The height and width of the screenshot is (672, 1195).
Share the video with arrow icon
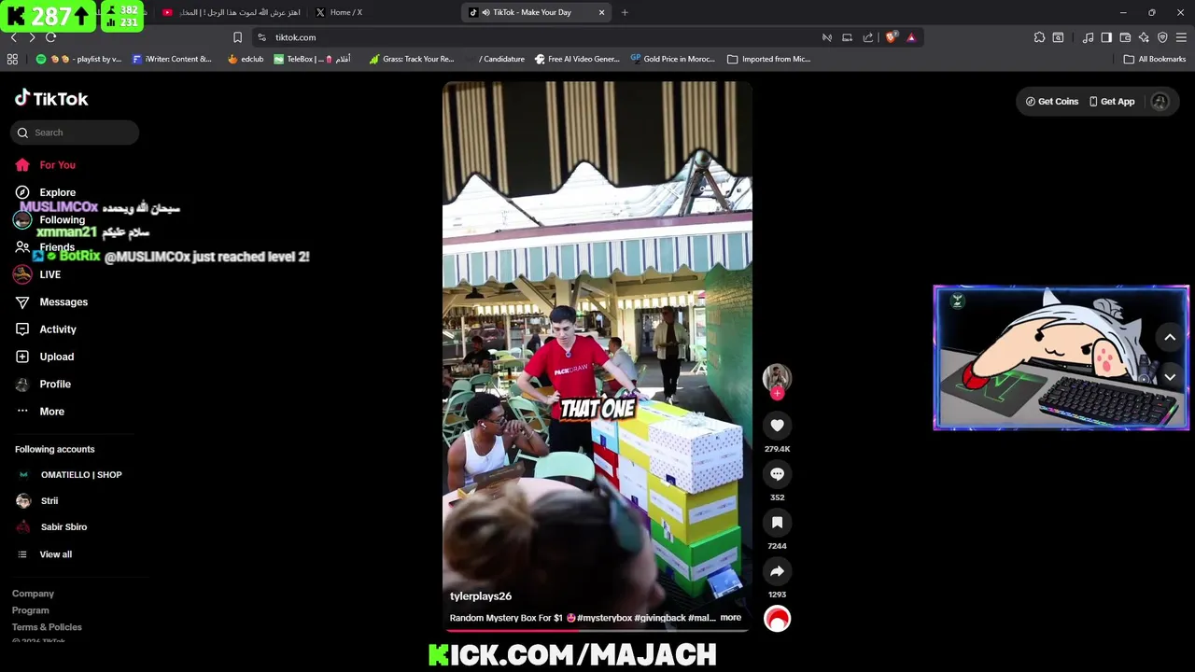777,571
